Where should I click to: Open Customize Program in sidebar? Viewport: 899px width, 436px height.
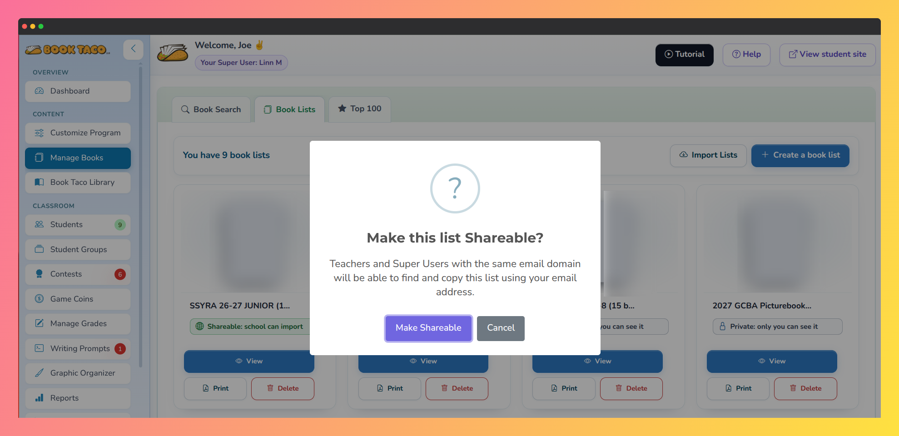(78, 133)
